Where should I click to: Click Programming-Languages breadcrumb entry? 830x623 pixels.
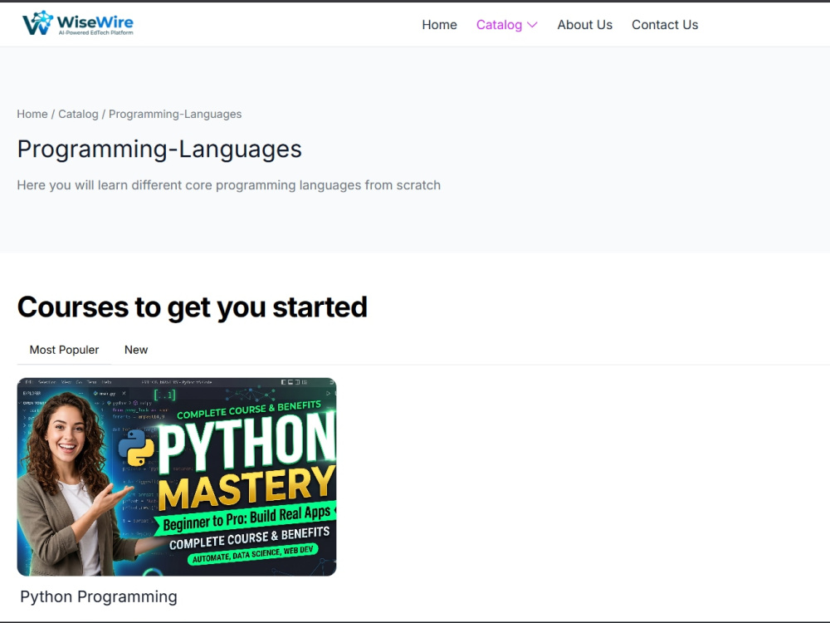click(x=175, y=114)
